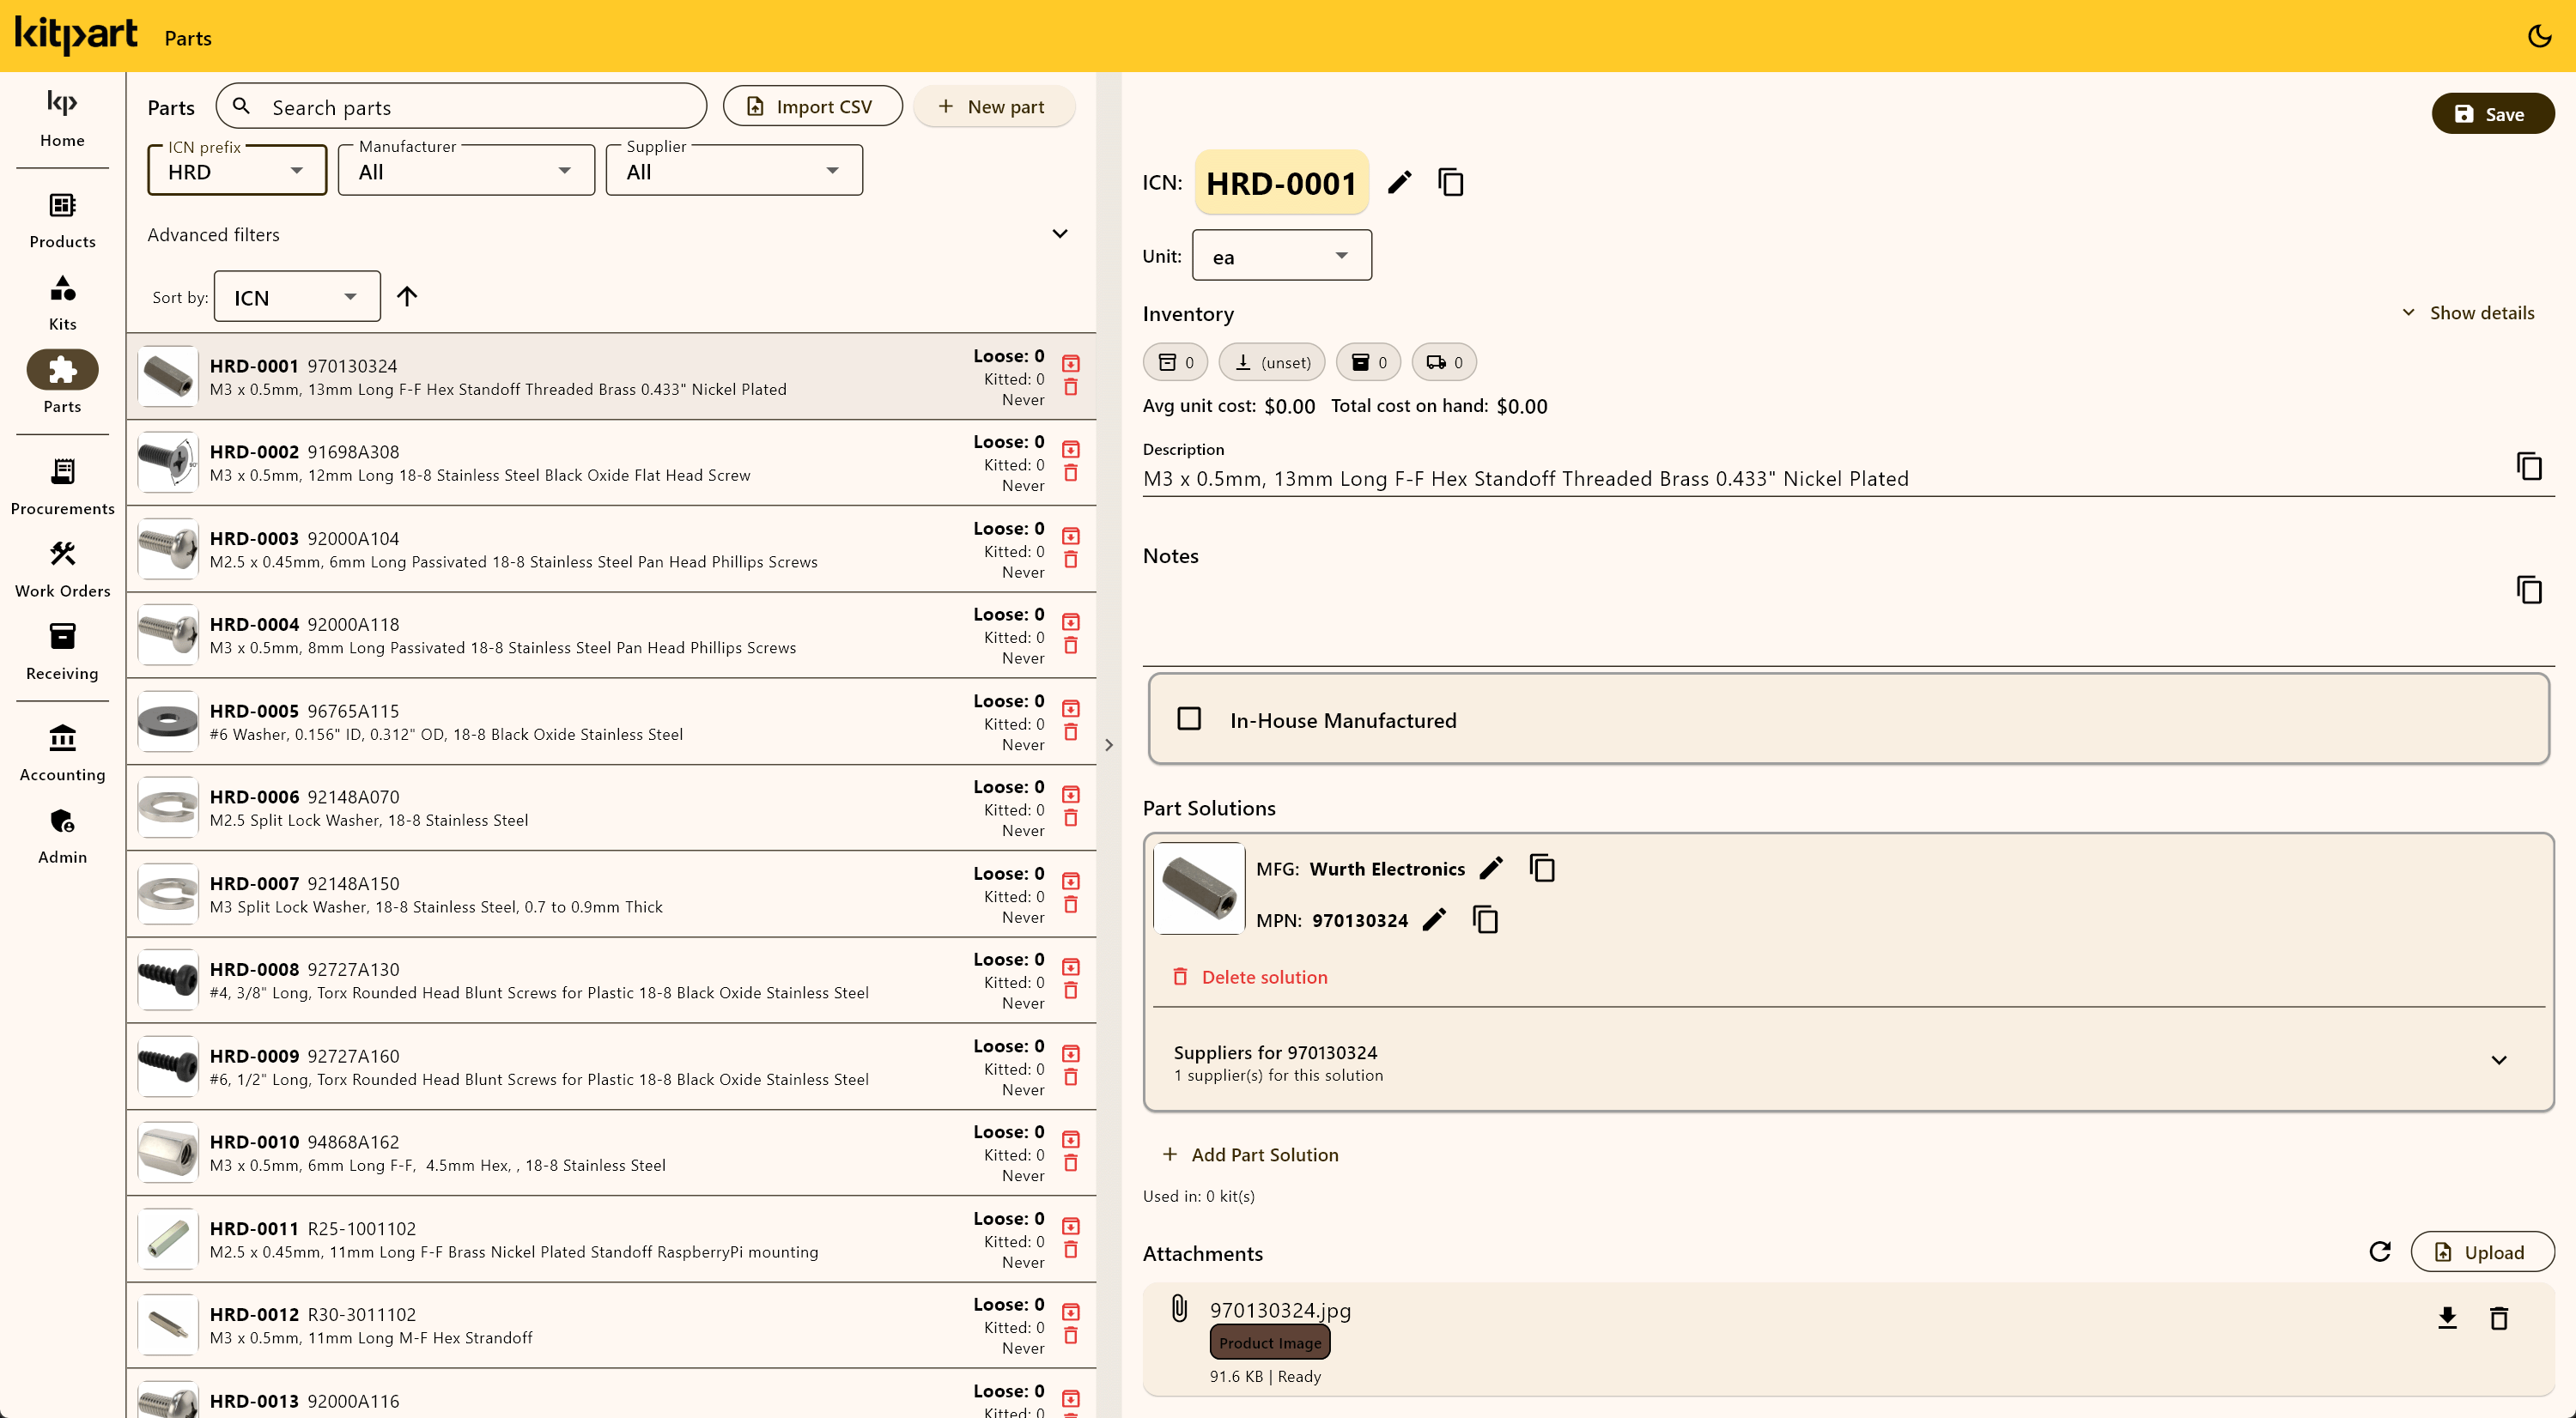Click Add Part Solution

(x=1250, y=1154)
